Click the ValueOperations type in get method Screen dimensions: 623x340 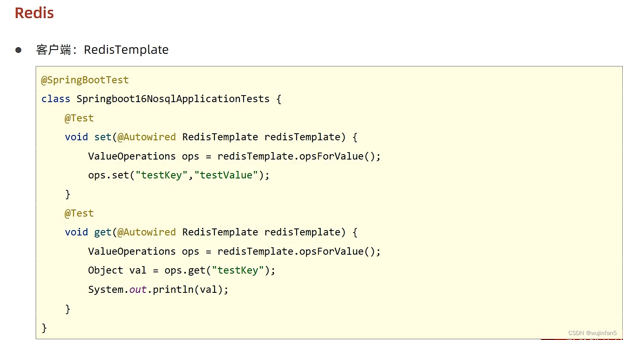click(132, 251)
